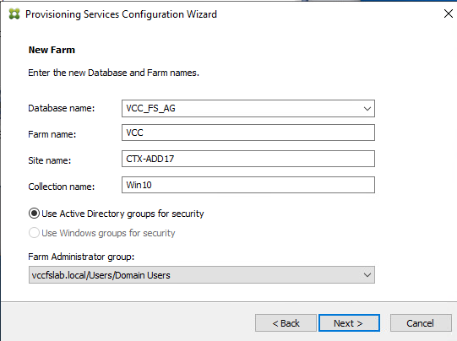
Task: Close the Configuration Wizard window
Action: pos(449,14)
